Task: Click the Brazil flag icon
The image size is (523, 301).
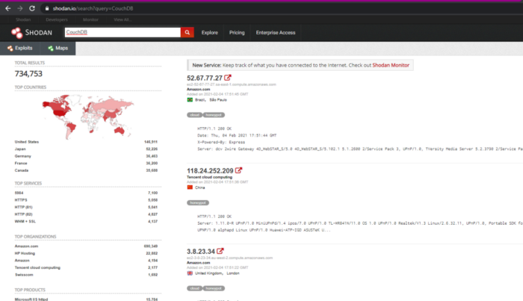Action: click(x=190, y=99)
